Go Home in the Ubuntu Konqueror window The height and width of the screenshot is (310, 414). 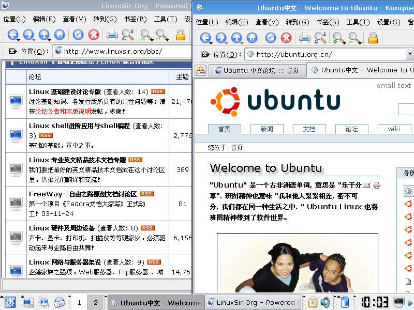pos(252,38)
